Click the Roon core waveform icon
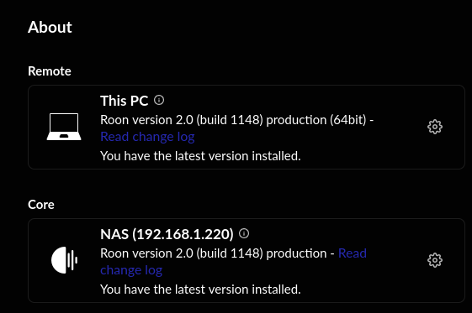 pos(64,260)
